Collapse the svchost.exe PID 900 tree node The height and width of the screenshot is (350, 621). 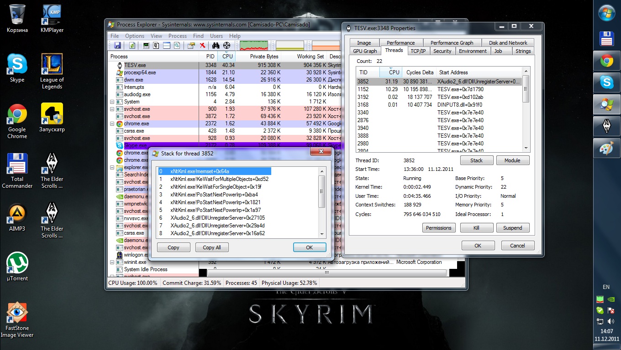112,109
